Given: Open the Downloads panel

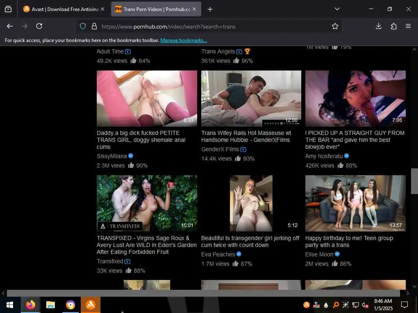Looking at the screenshot, I should point(378,26).
